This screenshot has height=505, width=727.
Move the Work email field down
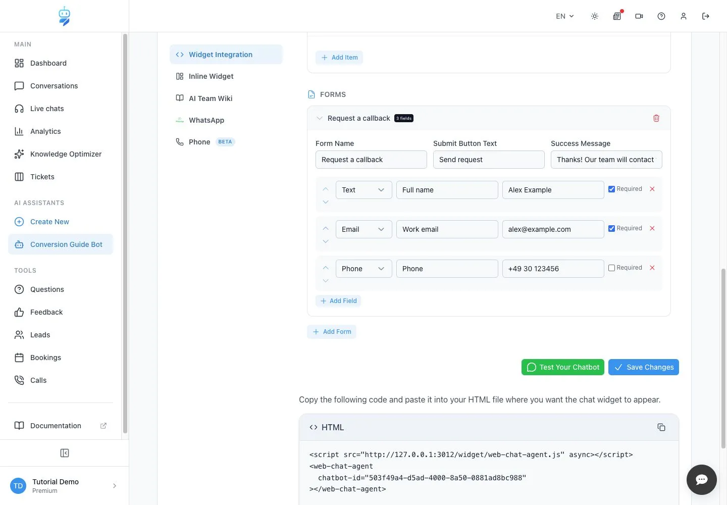click(326, 241)
